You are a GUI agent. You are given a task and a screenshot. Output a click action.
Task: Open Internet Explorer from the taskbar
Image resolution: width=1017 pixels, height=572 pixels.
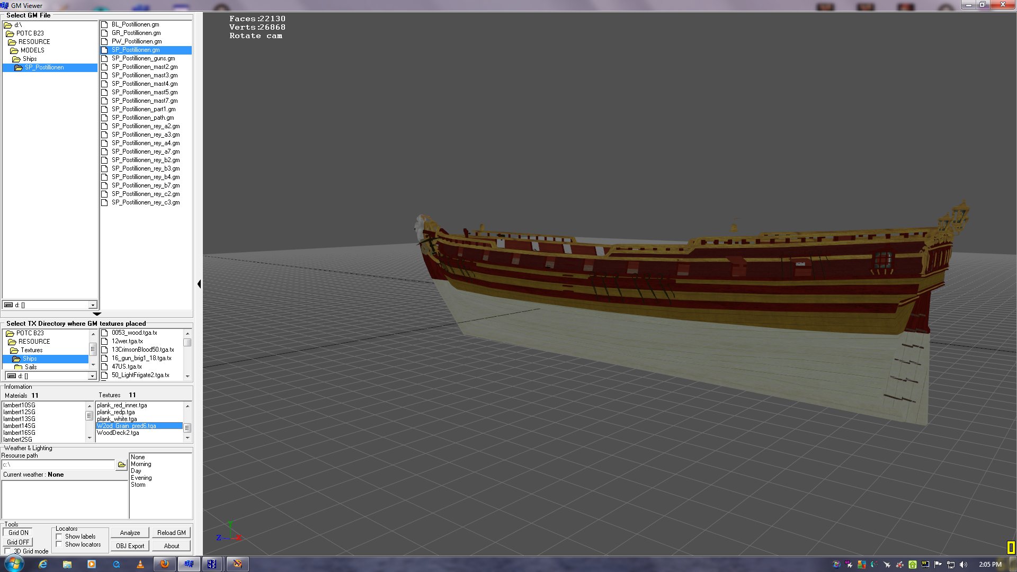pos(43,564)
